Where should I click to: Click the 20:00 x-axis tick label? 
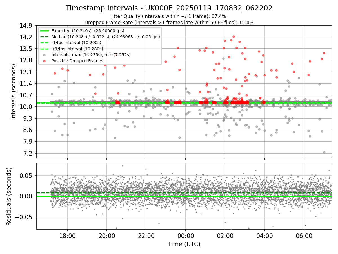pyautogui.click(x=106, y=235)
